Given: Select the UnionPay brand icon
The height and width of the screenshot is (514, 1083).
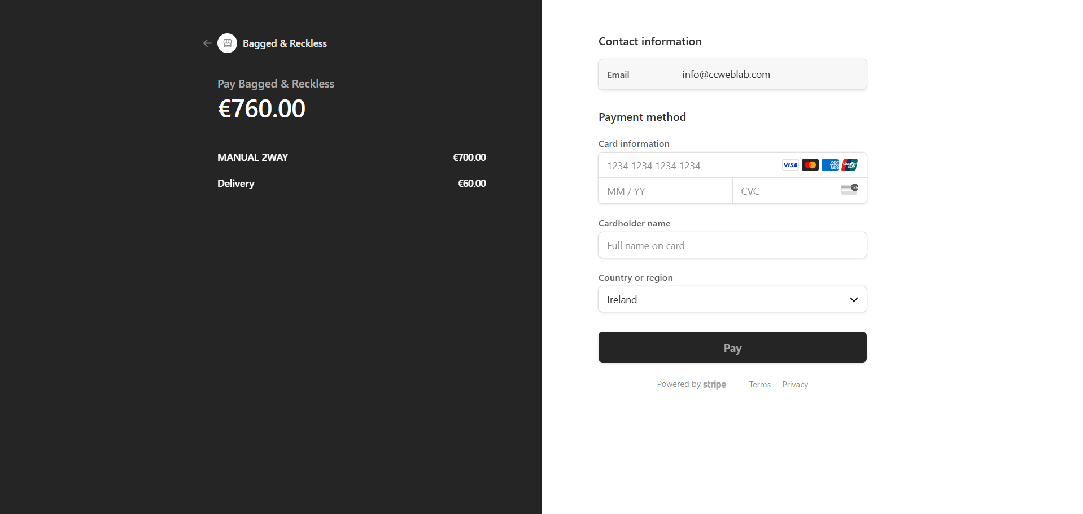Looking at the screenshot, I should click(850, 165).
